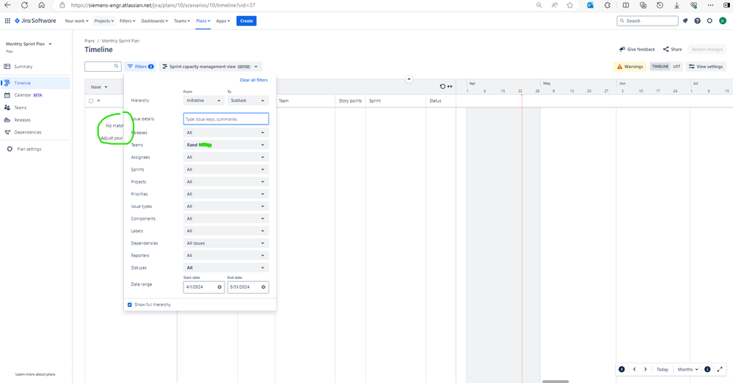Share the plan
The width and height of the screenshot is (733, 383).
(x=672, y=49)
